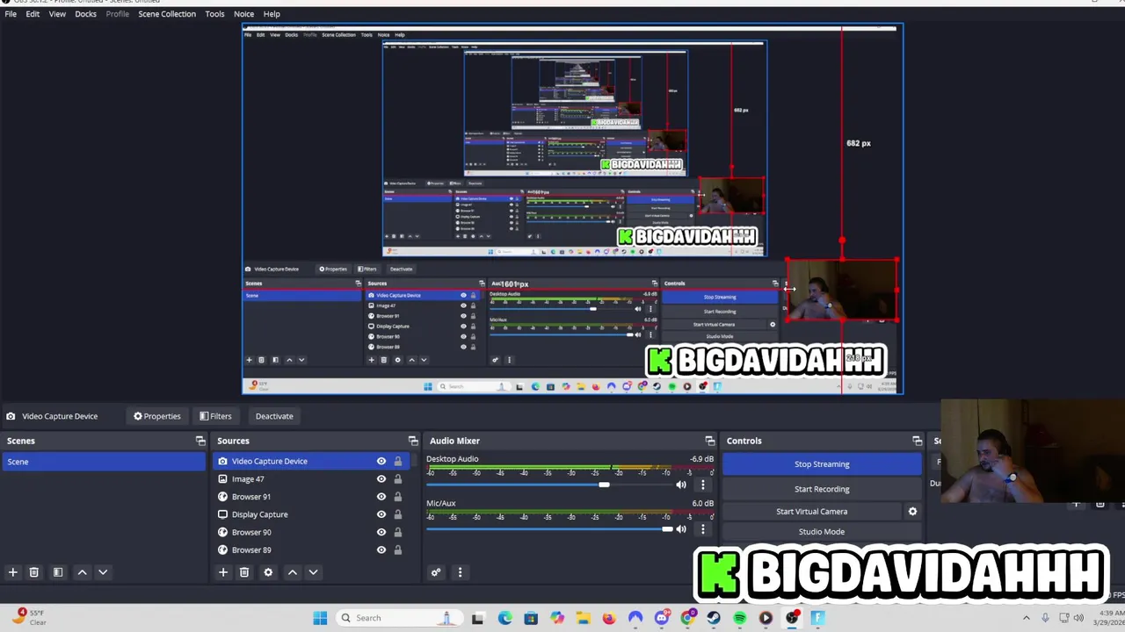Open the Docks menu
The width and height of the screenshot is (1125, 632).
click(x=86, y=14)
